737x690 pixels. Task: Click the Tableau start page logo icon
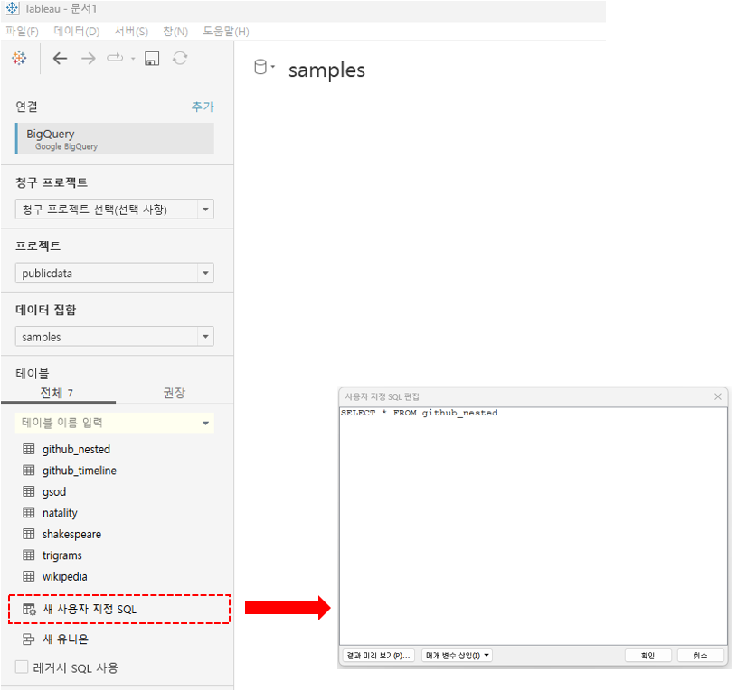(x=19, y=58)
